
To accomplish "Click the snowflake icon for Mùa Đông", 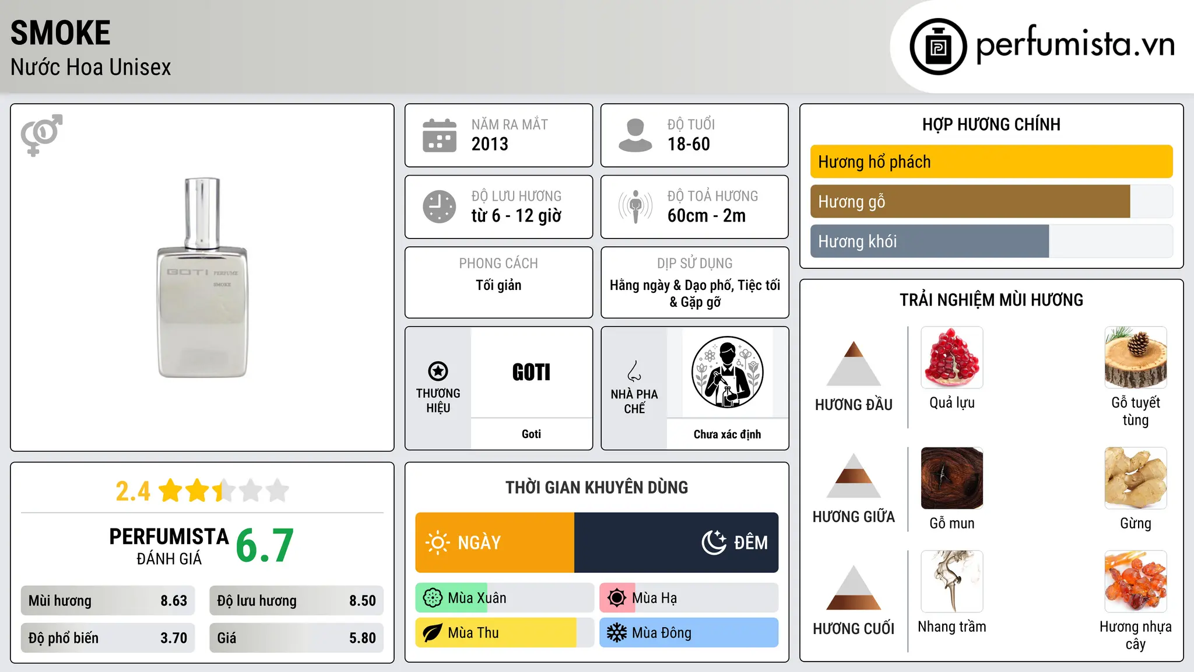I will tap(617, 633).
